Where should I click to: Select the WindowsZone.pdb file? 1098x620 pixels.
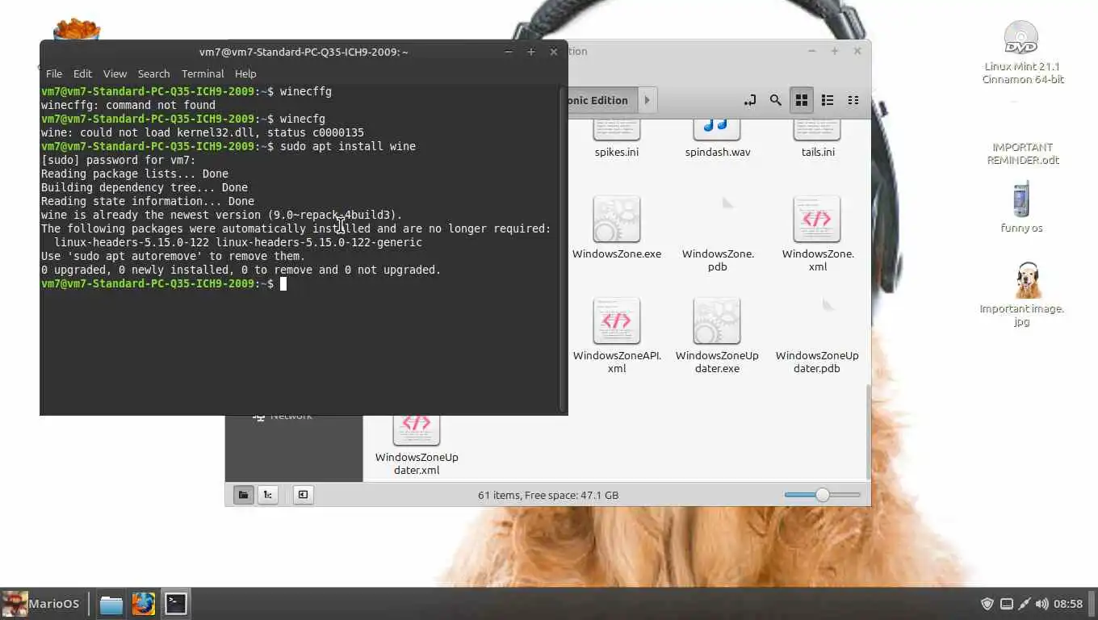click(x=718, y=233)
